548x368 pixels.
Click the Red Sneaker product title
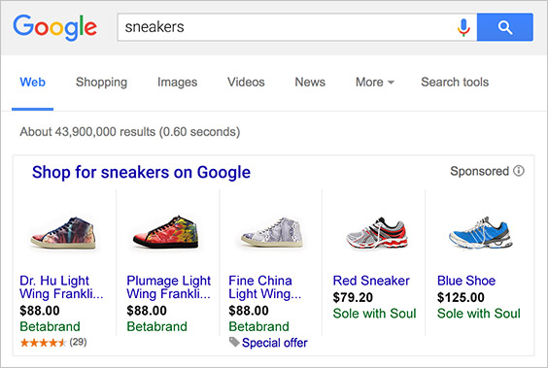[x=371, y=281]
